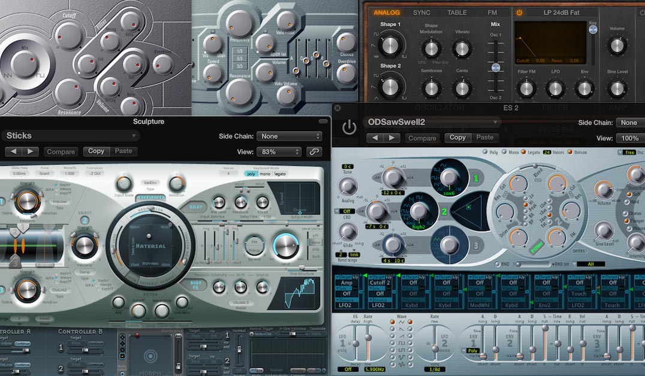
Task: Click the high2 wave selector knob
Action: point(418,211)
